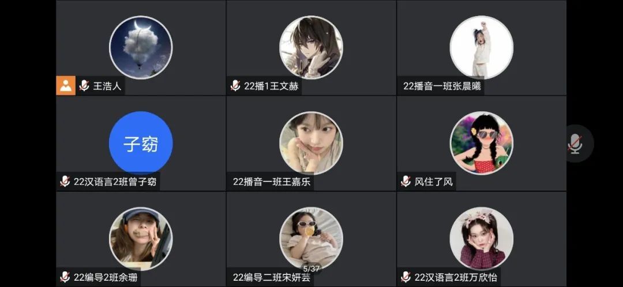Viewport: 623px width, 287px height.
Task: Click muted mic icon beside 22汉语言2班曾子窈
Action: coord(65,182)
